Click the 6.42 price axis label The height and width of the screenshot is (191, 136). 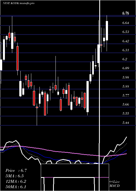125,41
